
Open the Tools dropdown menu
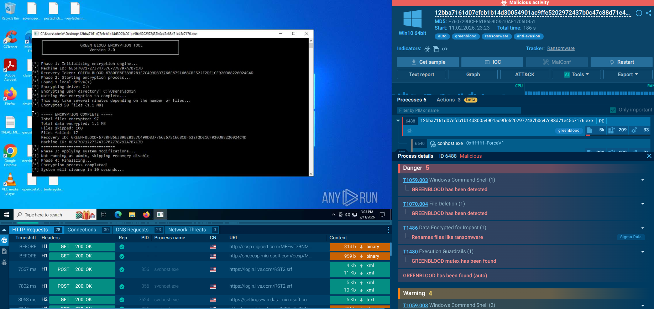click(x=576, y=74)
